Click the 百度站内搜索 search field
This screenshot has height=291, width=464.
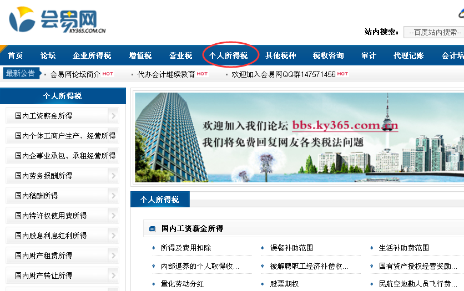pyautogui.click(x=433, y=32)
